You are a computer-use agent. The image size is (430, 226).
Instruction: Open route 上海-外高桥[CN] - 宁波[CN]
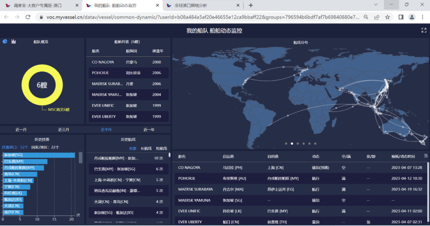click(x=128, y=180)
